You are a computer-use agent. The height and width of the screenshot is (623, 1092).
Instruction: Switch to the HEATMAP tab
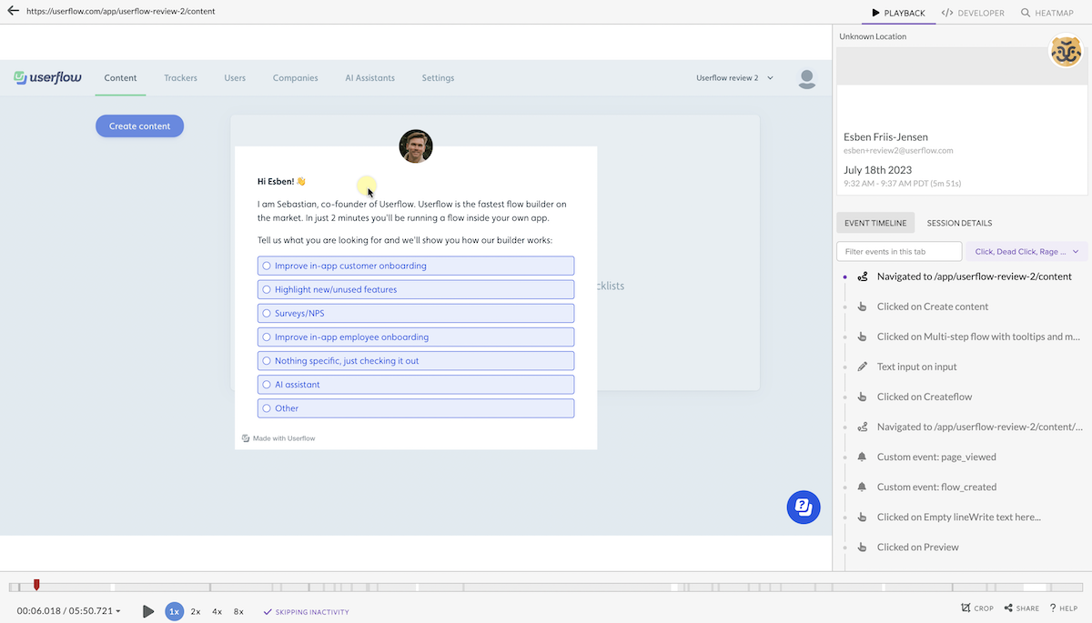(1046, 13)
